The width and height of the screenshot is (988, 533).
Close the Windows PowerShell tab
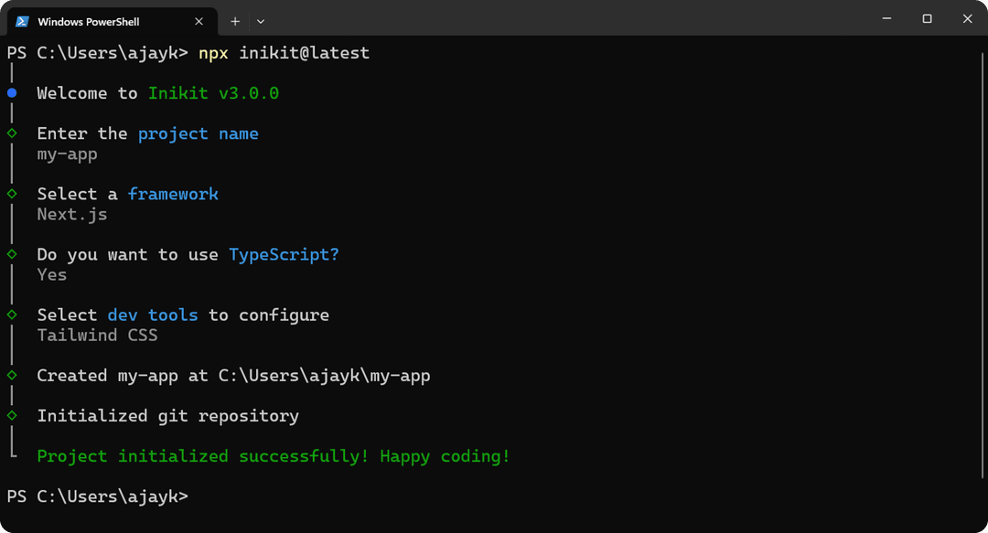(199, 20)
